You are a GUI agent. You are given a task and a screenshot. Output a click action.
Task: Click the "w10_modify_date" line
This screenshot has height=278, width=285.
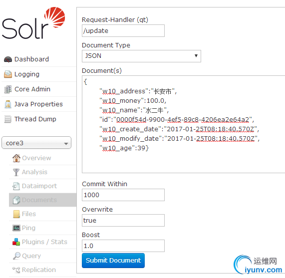(x=179, y=138)
